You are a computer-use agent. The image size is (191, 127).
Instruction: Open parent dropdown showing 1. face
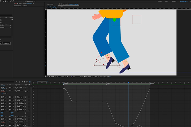tap(20, 90)
